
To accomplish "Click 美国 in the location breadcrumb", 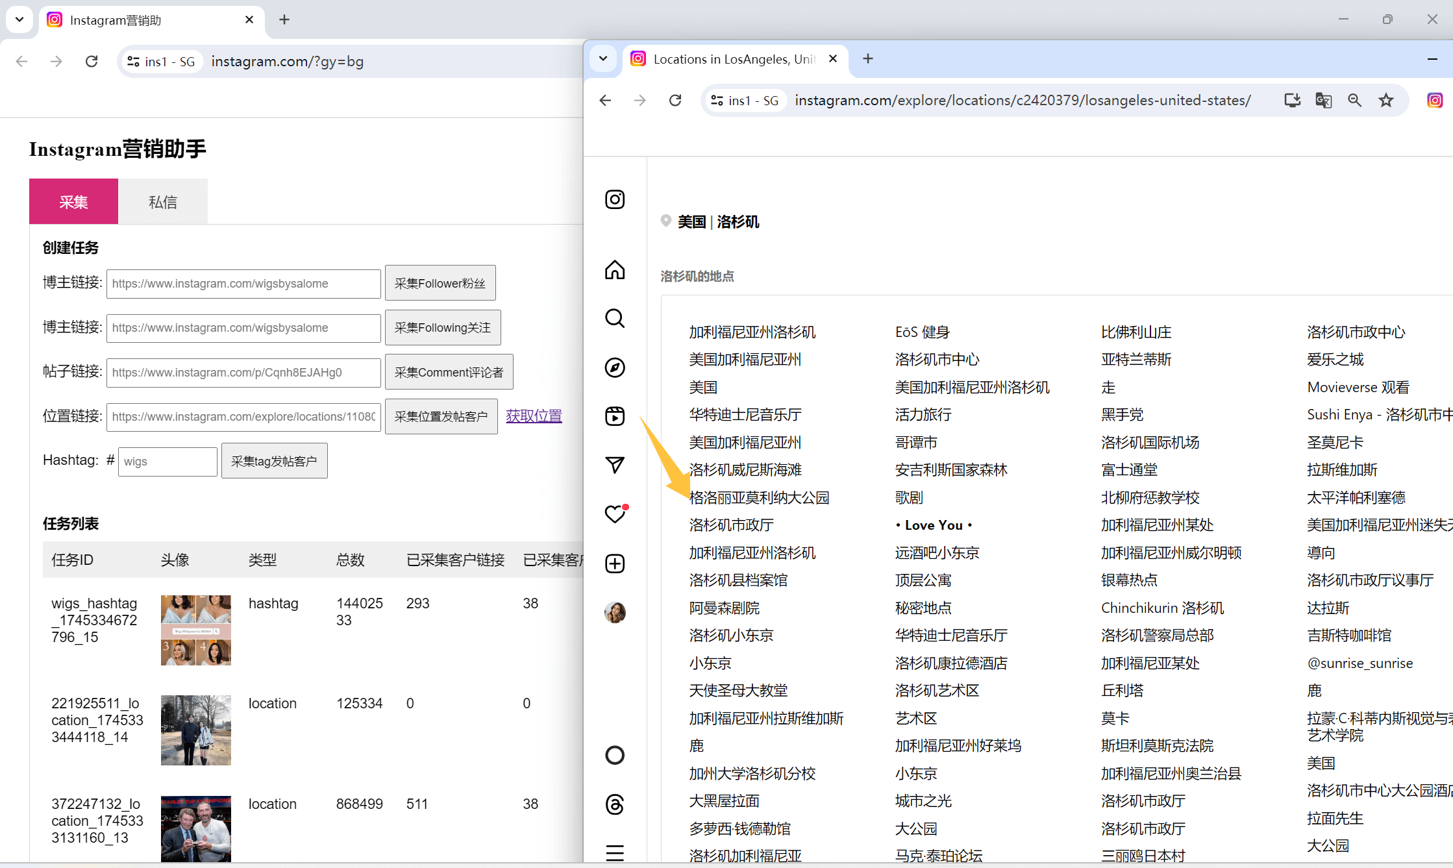I will pos(691,221).
